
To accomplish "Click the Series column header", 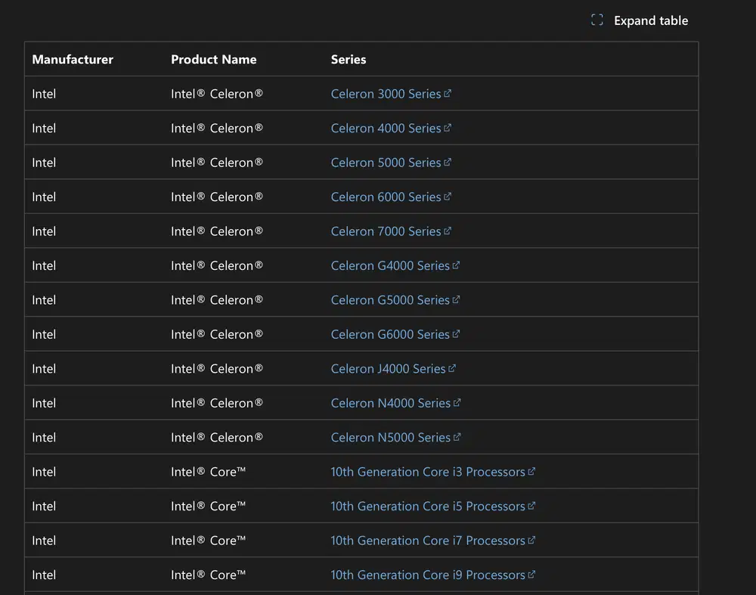I will click(349, 60).
